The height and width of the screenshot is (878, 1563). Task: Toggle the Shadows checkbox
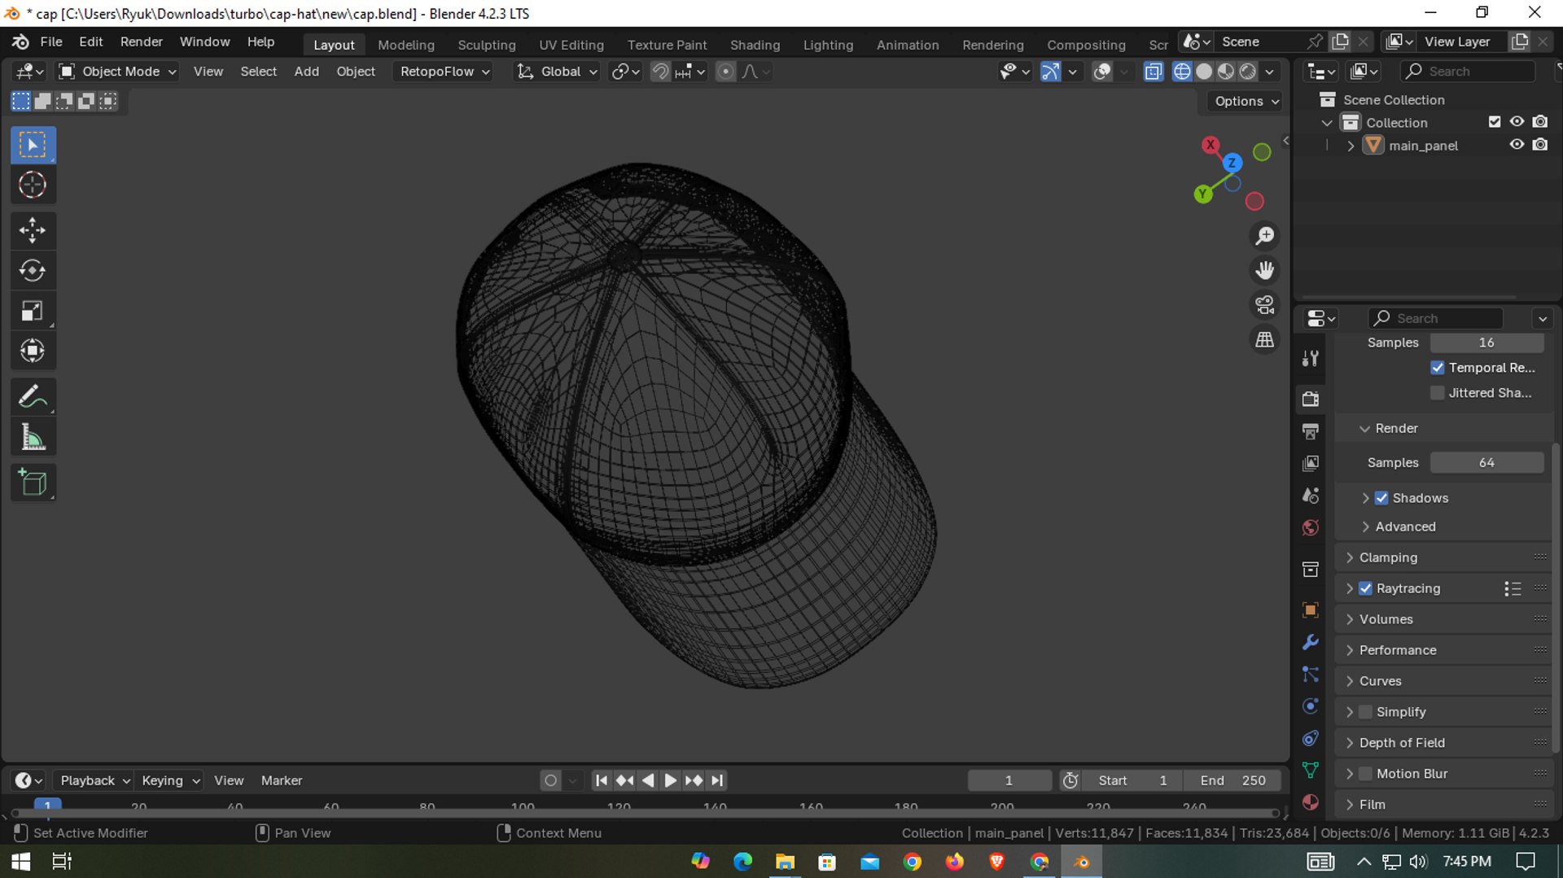[x=1381, y=498]
